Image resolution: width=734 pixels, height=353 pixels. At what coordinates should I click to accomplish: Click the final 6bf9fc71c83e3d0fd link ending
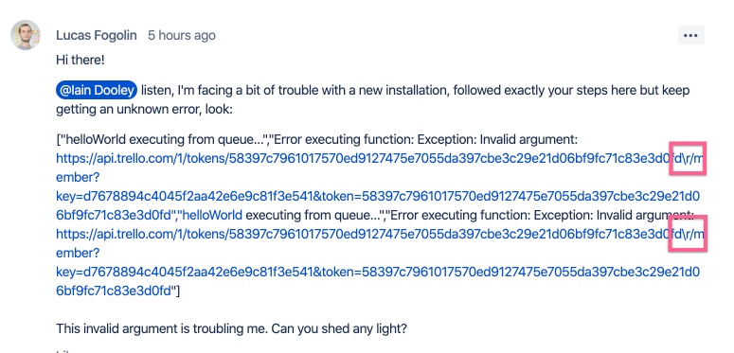[114, 291]
